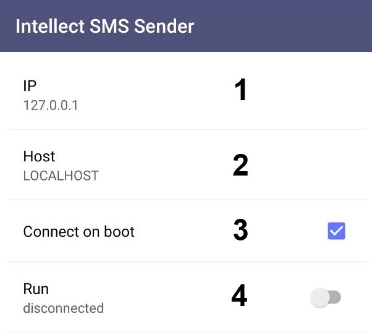Screen dimensions: 372x335
Task: Click empty area of purple header bar
Action: (290, 27)
